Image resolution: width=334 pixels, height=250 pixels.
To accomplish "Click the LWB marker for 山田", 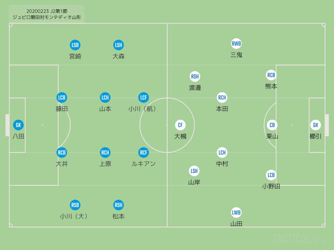I will [x=236, y=212].
